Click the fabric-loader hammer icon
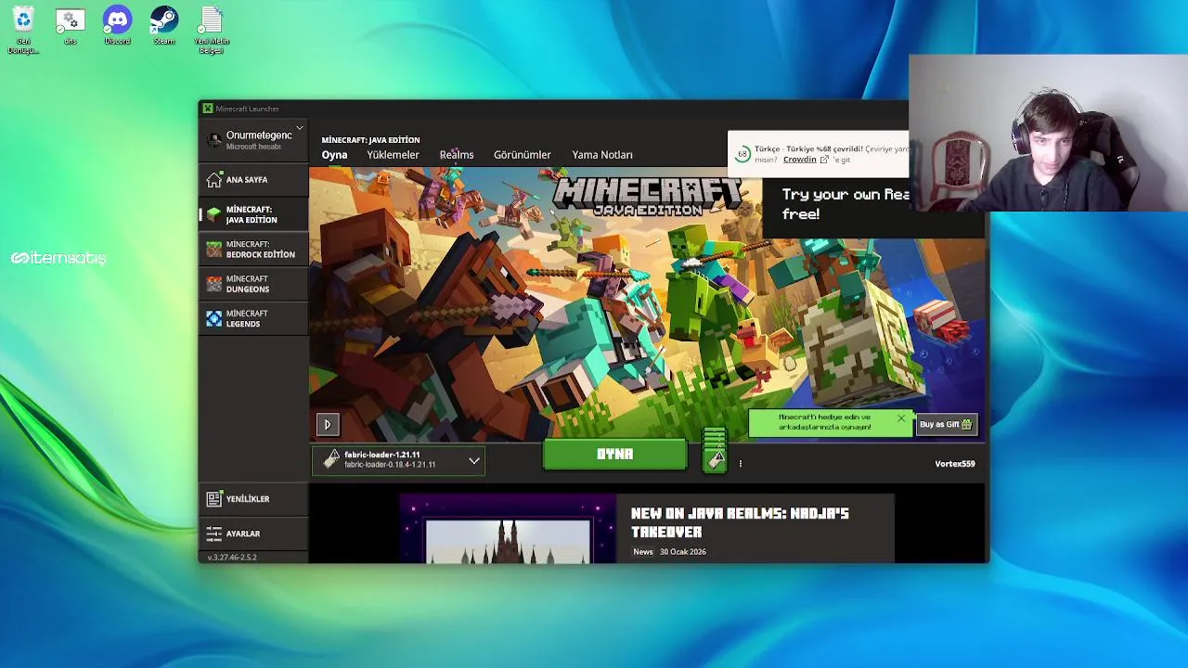The width and height of the screenshot is (1188, 668). [331, 459]
